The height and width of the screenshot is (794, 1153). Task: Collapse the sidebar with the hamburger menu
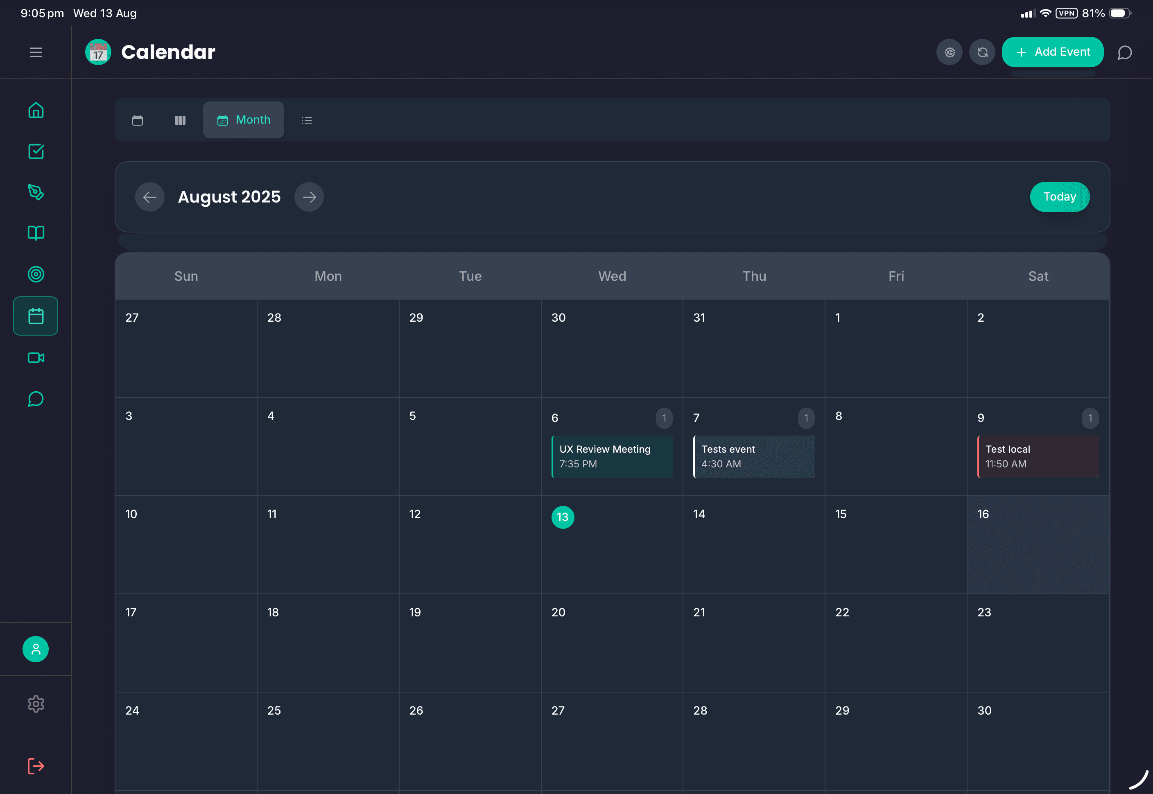tap(35, 52)
